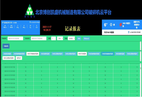This screenshot has height=97, width=142.
Task: Click the sun weather icon
Action: (x=111, y=25)
